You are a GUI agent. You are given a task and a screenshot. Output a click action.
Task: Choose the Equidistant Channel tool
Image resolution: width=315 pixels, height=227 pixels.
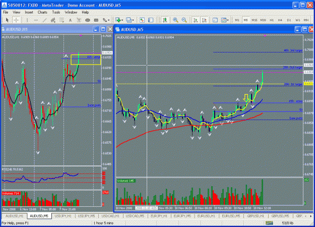coord(53,20)
